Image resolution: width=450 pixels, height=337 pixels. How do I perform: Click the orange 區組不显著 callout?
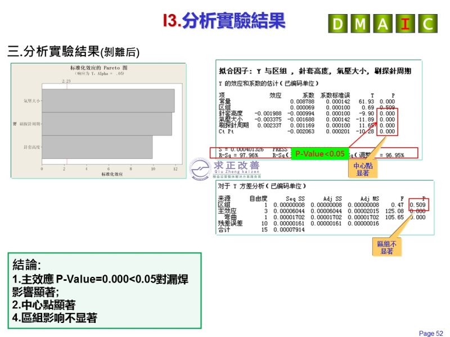pos(386,247)
